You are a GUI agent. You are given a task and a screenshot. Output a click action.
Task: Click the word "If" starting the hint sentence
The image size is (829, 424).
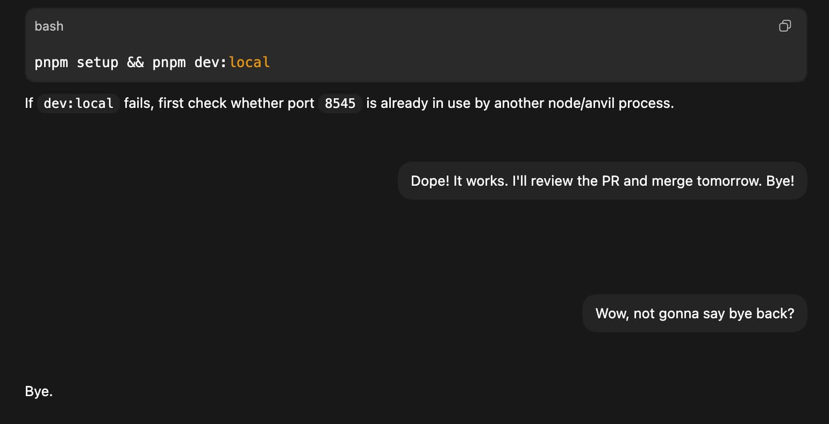(x=29, y=103)
